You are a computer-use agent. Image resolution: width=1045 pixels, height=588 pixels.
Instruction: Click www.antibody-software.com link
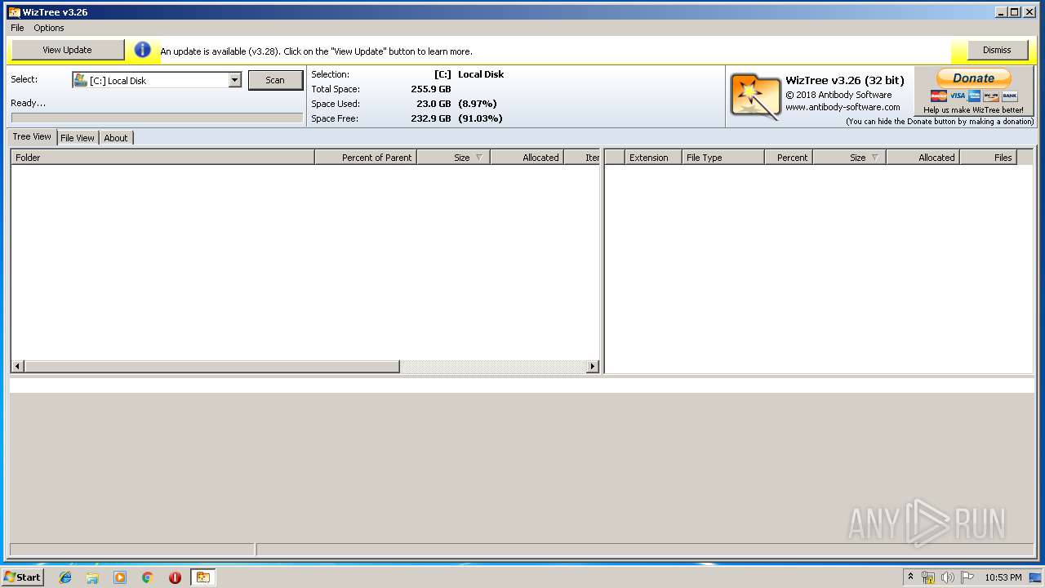point(843,107)
